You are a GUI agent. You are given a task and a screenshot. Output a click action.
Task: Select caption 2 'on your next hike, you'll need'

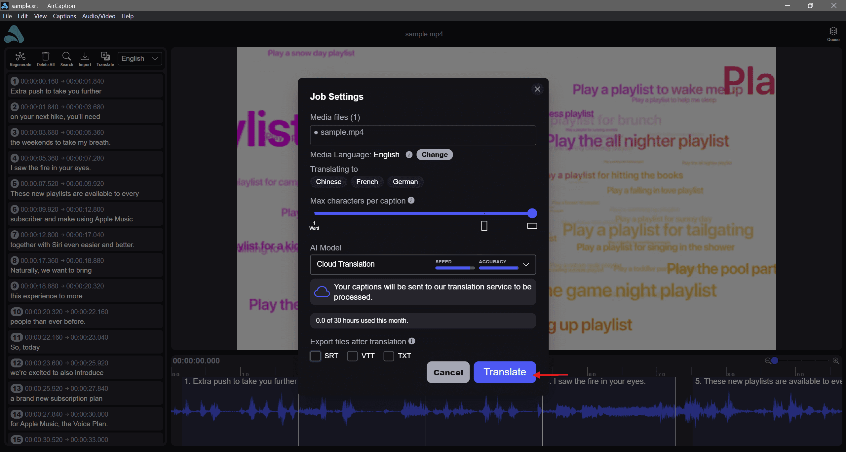pos(85,112)
